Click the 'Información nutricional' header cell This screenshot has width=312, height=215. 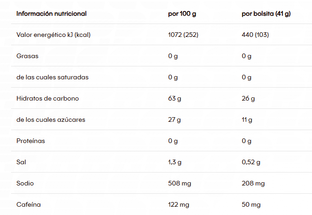coord(51,14)
